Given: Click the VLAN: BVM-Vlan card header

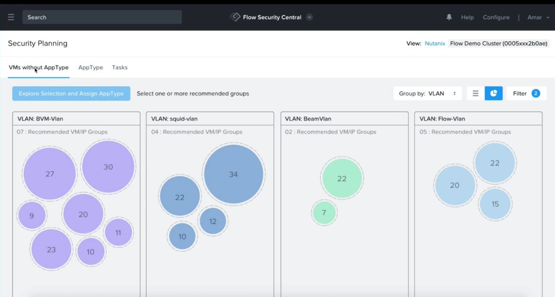Looking at the screenshot, I should [x=76, y=118].
